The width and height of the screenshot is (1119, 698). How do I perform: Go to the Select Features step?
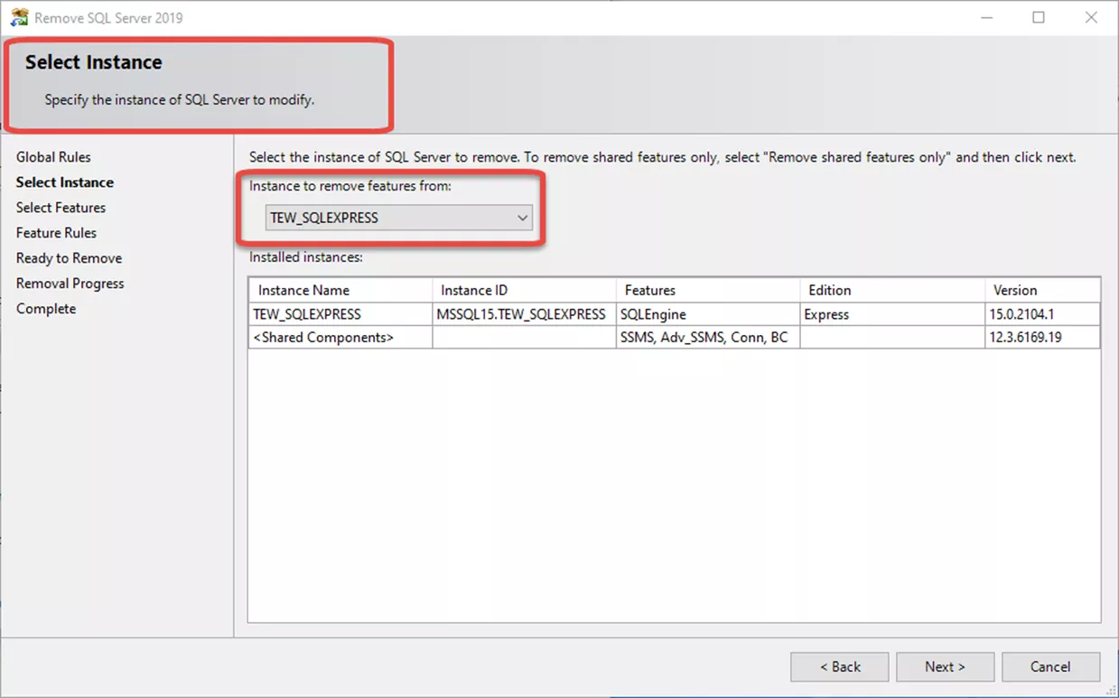(x=61, y=208)
